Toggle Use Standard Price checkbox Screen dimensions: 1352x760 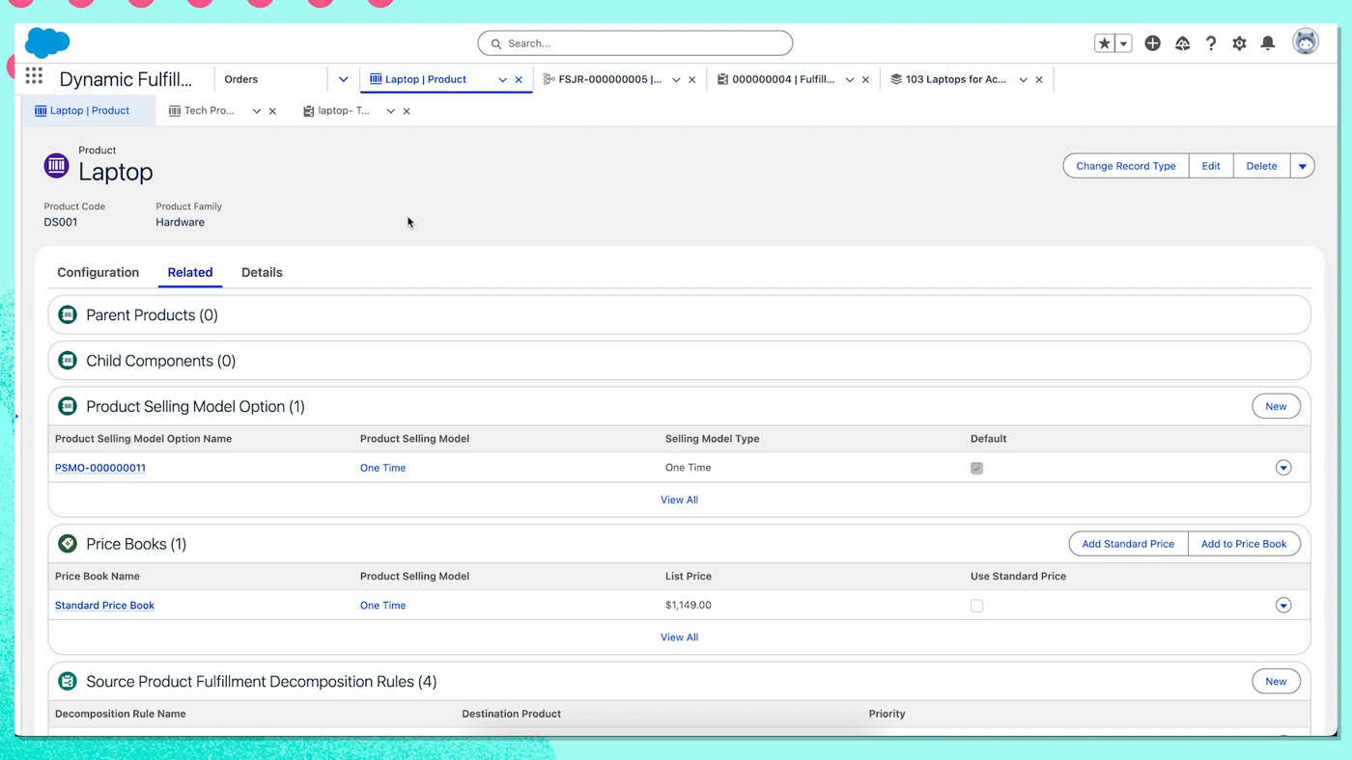point(976,606)
